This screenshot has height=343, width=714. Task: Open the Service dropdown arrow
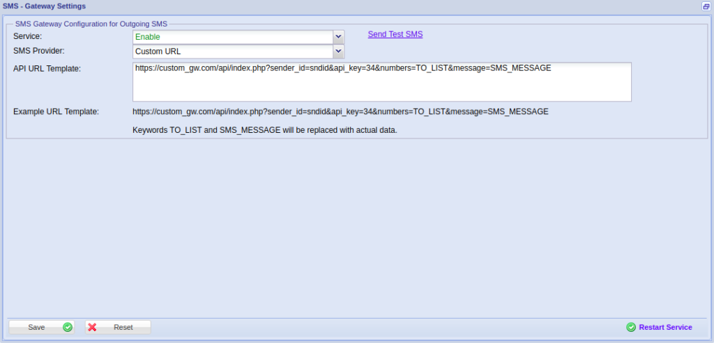click(338, 37)
